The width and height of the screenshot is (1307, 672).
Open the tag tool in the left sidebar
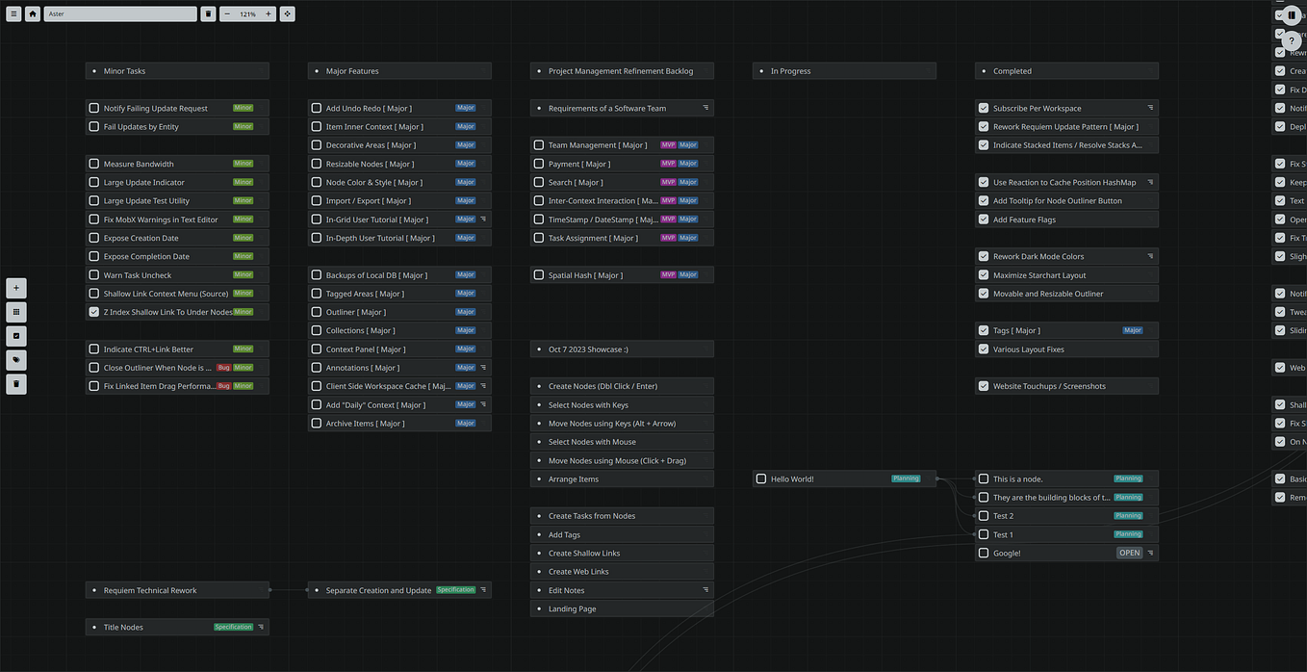(15, 359)
